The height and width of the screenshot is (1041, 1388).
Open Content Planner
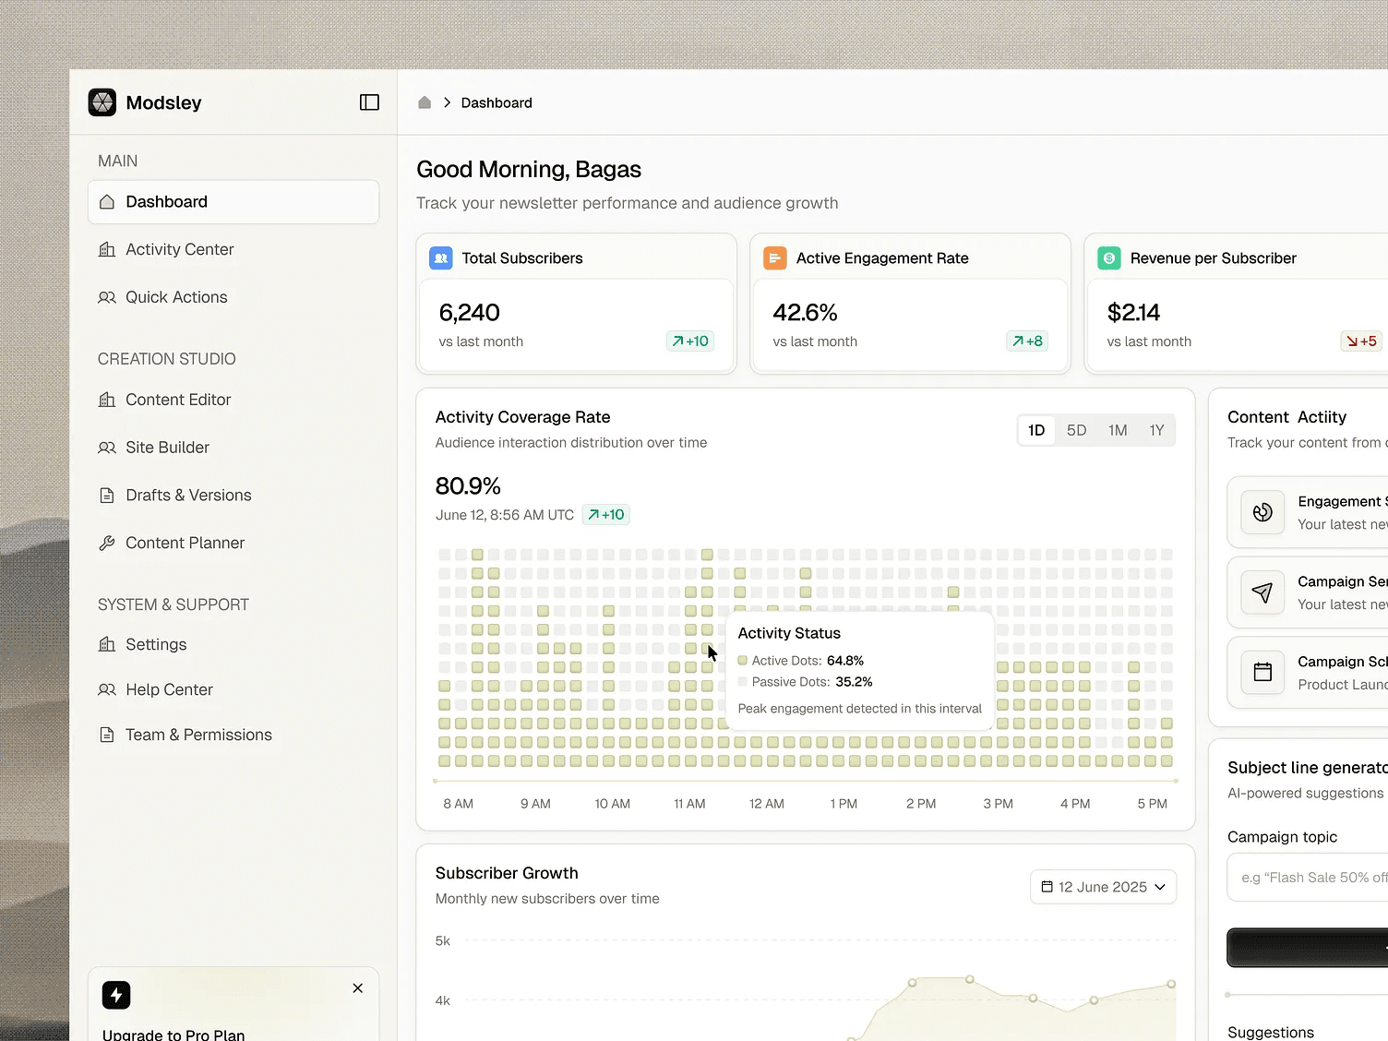coord(233,544)
